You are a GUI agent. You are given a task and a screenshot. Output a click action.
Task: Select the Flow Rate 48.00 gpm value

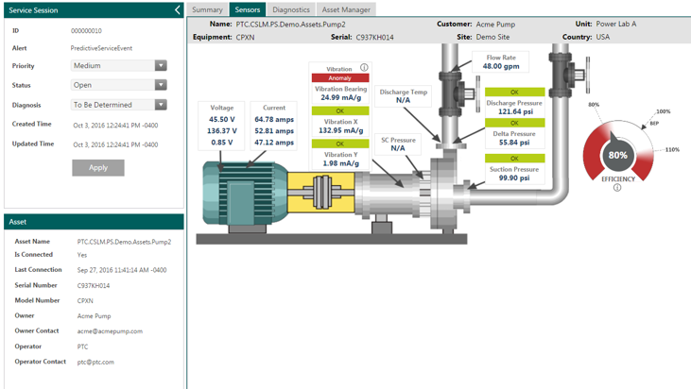501,66
